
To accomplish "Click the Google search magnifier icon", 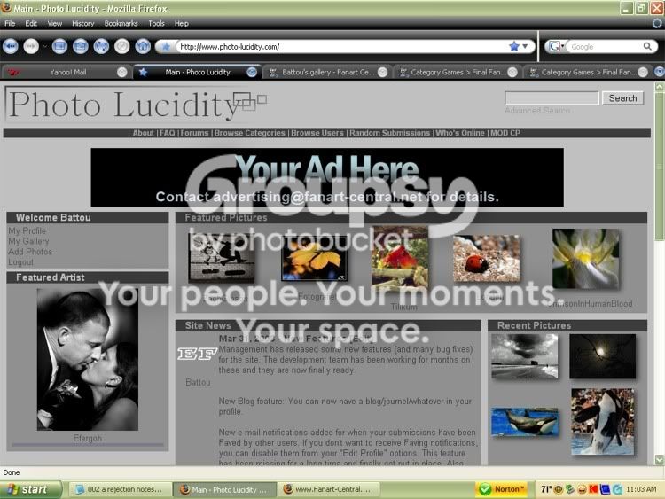I will [x=647, y=46].
